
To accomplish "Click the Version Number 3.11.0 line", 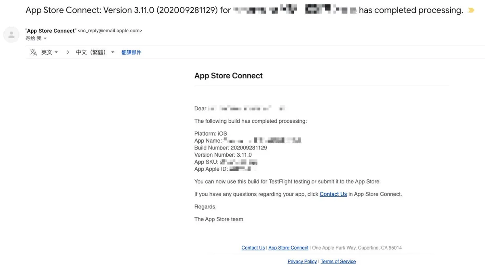I will point(223,155).
